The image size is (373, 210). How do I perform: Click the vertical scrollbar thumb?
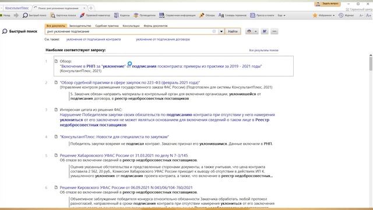[371, 64]
